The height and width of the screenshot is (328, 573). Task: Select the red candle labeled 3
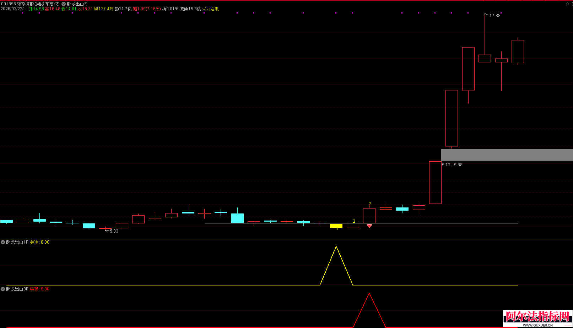pos(369,216)
